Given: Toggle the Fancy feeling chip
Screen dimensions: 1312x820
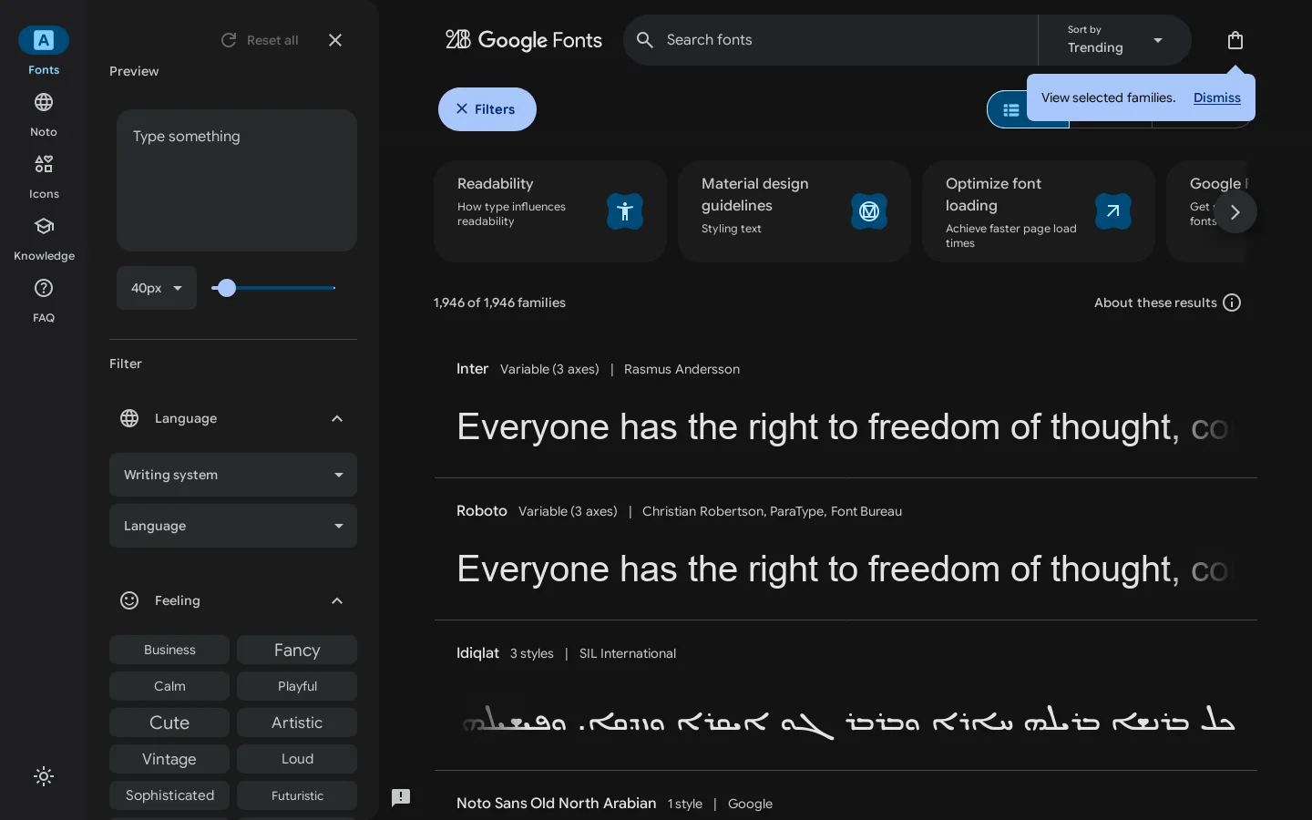Looking at the screenshot, I should (297, 650).
